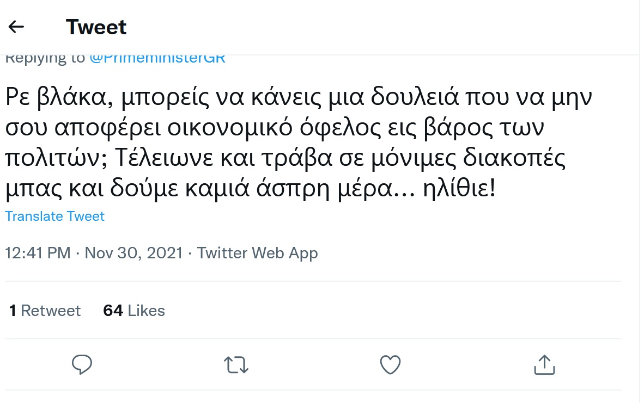Viewport: 644px width, 403px height.
Task: Click the bold number 1 before Retweet
Action: coord(13,311)
